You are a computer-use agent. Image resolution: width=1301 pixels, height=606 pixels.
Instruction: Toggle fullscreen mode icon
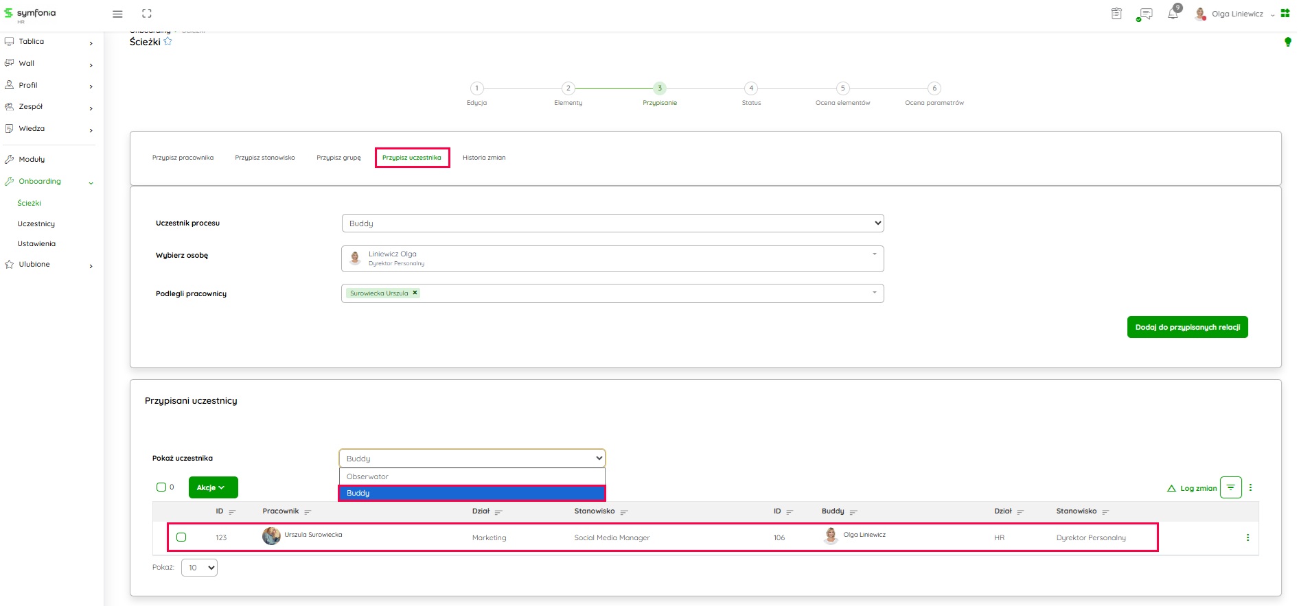click(x=147, y=14)
